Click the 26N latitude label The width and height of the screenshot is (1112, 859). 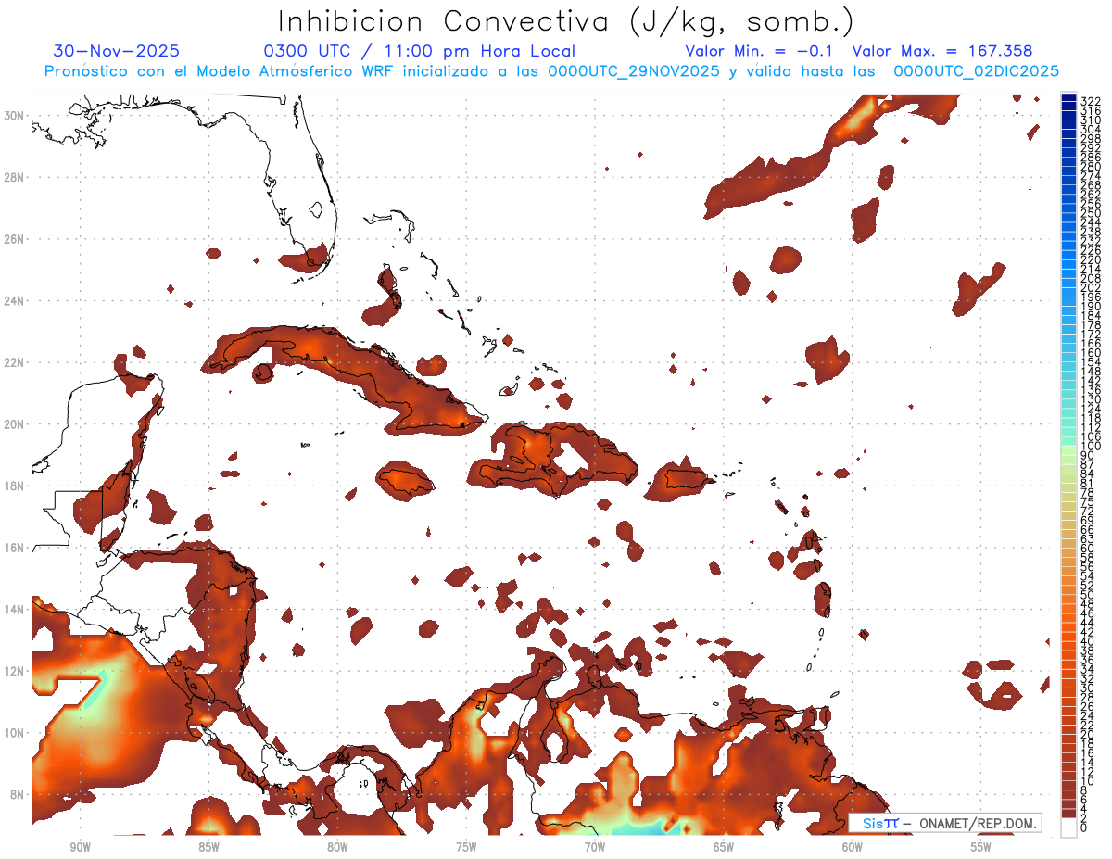click(x=15, y=239)
